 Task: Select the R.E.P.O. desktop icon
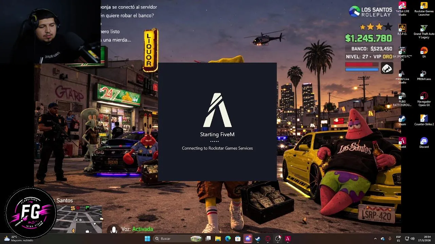(x=402, y=30)
